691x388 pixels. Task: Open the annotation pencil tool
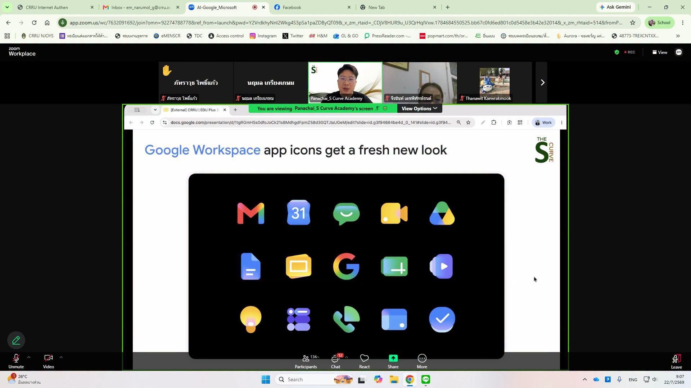[x=16, y=340]
